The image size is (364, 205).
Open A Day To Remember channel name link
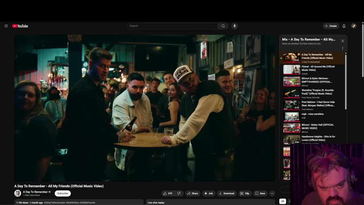point(35,192)
